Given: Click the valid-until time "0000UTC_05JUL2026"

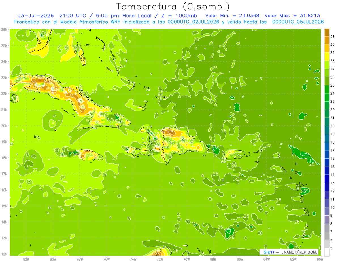Looking at the screenshot, I should click(298, 22).
